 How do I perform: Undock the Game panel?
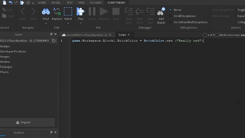51,34
